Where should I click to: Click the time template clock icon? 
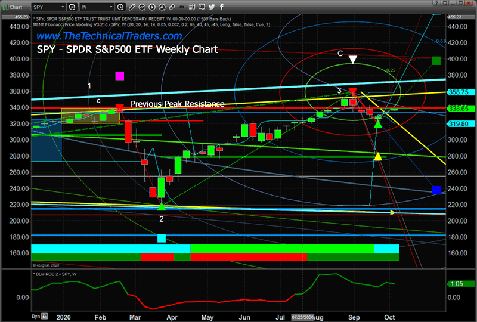(x=120, y=7)
